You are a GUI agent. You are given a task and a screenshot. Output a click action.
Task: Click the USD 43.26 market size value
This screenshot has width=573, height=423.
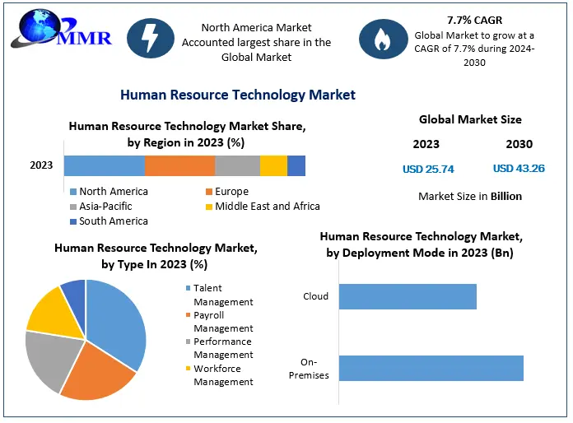click(x=519, y=169)
